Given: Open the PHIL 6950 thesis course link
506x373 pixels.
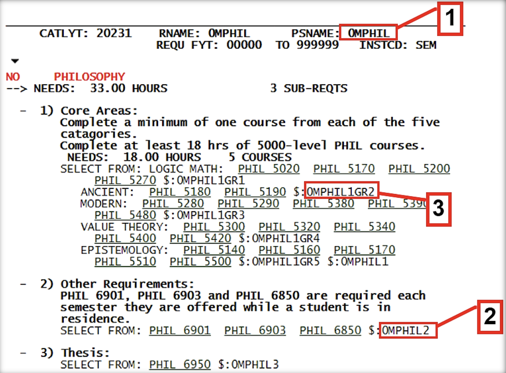Looking at the screenshot, I should point(180,364).
